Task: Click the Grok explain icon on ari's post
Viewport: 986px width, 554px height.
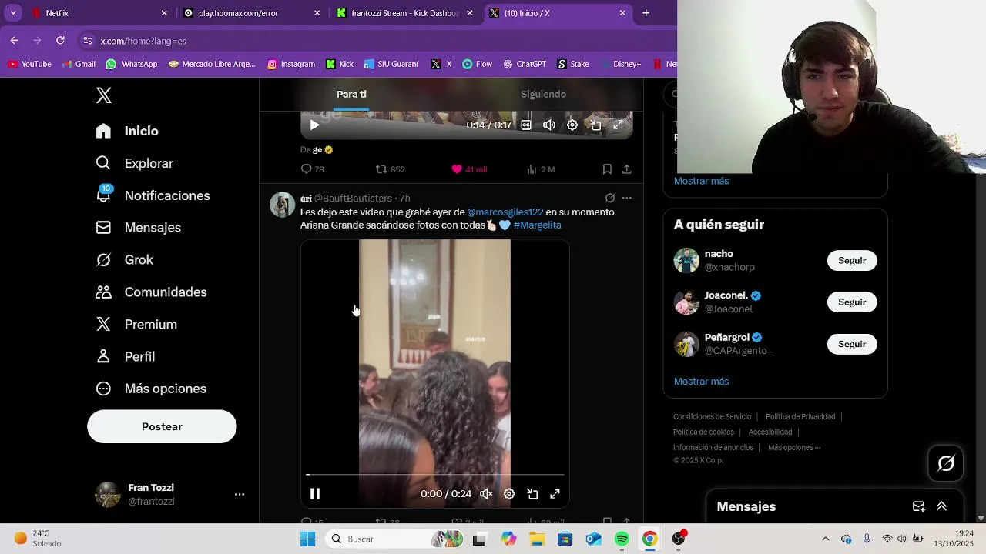Action: tap(610, 198)
